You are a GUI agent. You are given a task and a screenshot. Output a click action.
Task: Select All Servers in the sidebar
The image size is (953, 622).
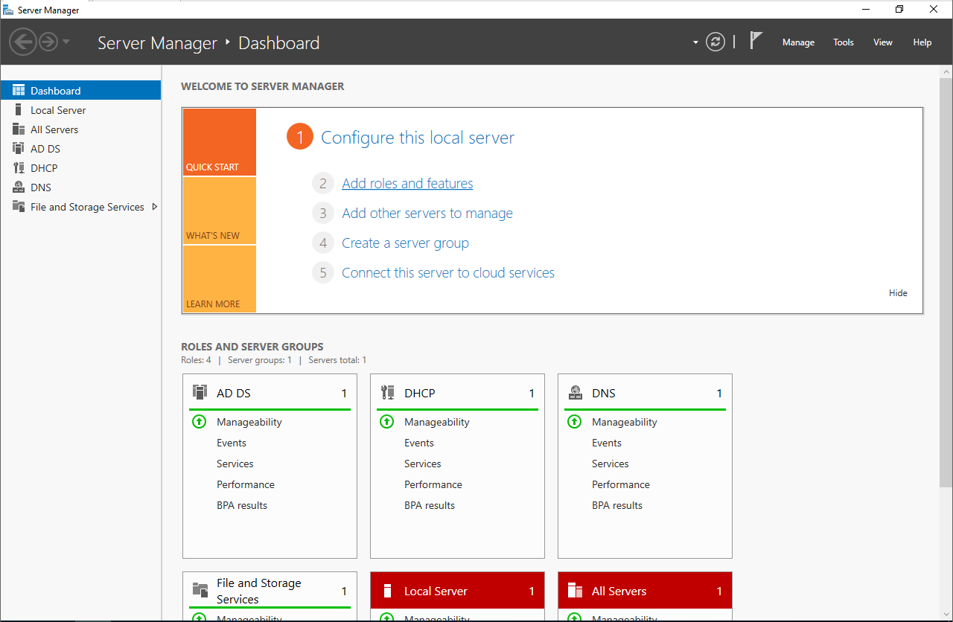80,129
